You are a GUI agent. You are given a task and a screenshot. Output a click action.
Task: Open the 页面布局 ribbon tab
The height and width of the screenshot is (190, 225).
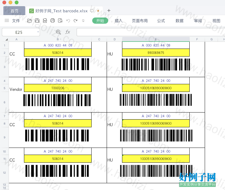click(x=140, y=21)
